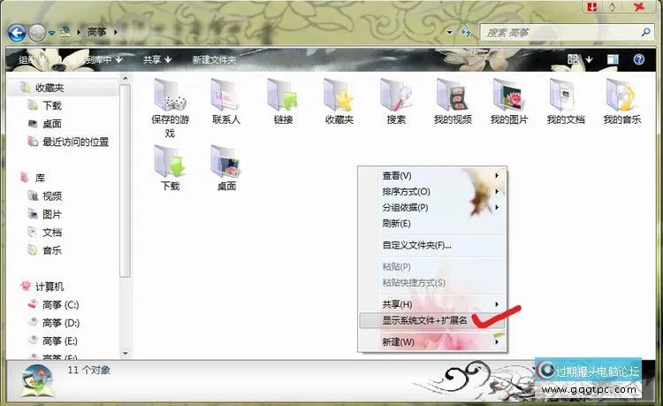Open the address bar history dropdown
Viewport: 663px width, 406px height.
(449, 32)
